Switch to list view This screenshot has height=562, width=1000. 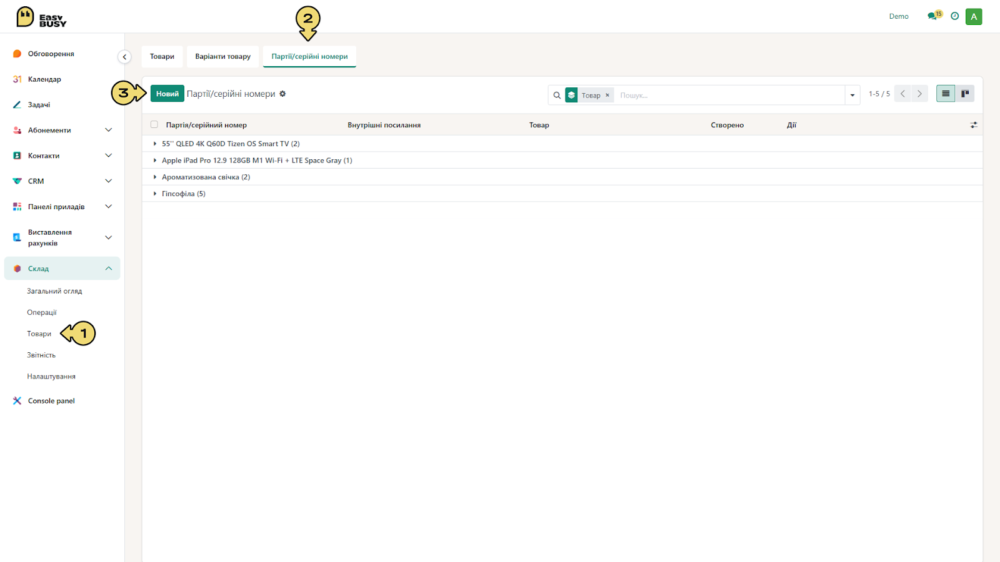[946, 94]
